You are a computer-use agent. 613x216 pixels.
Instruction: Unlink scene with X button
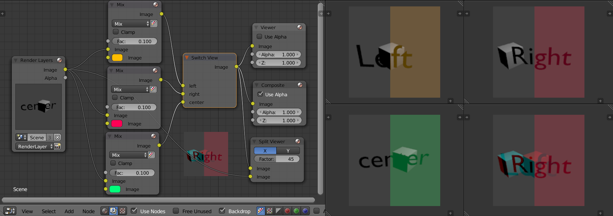click(57, 137)
